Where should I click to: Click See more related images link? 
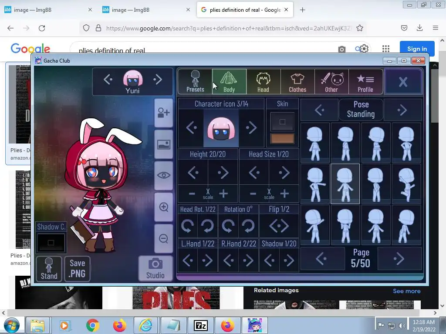406,291
